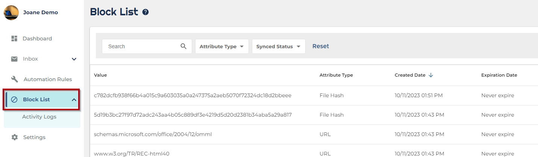This screenshot has width=538, height=157.
Task: Open the Block List help question-mark icon
Action: point(145,12)
